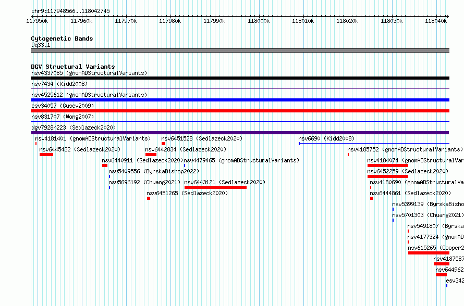Click the red nsv615265 variant bar
Screen dimensions: 464x306
click(429, 253)
